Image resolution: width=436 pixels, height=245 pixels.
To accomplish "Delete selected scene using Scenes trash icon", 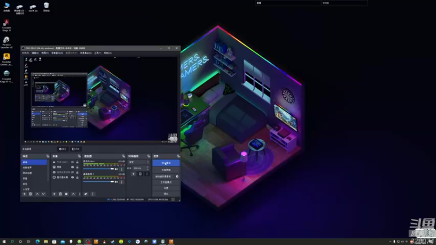I will (x=31, y=194).
